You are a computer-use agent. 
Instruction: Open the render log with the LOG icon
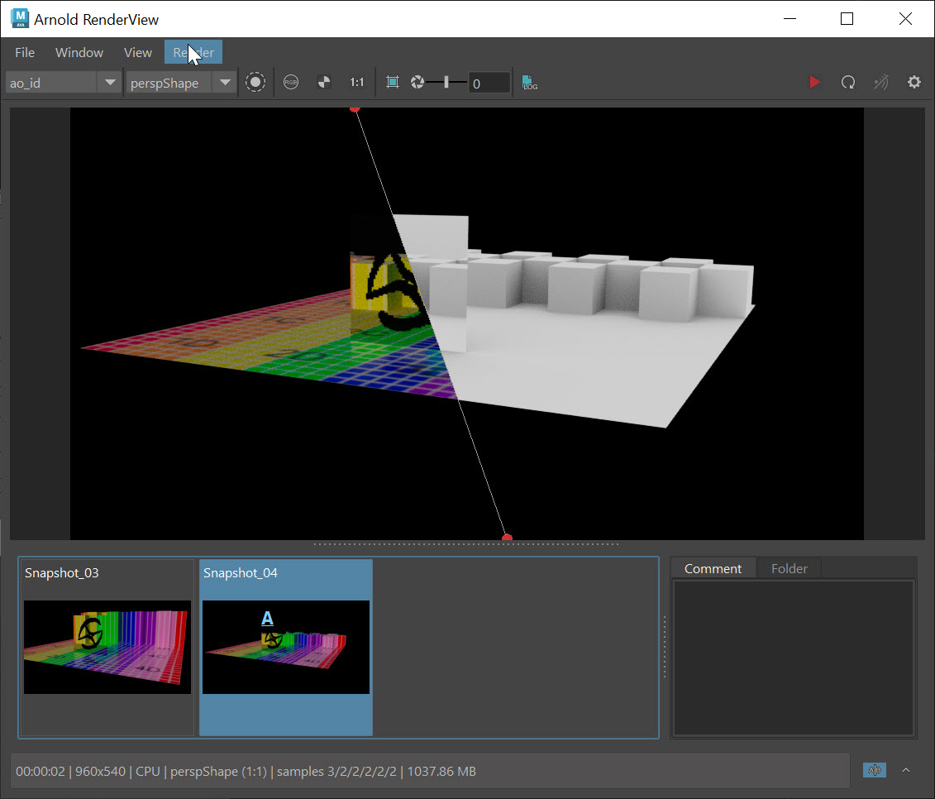point(529,82)
